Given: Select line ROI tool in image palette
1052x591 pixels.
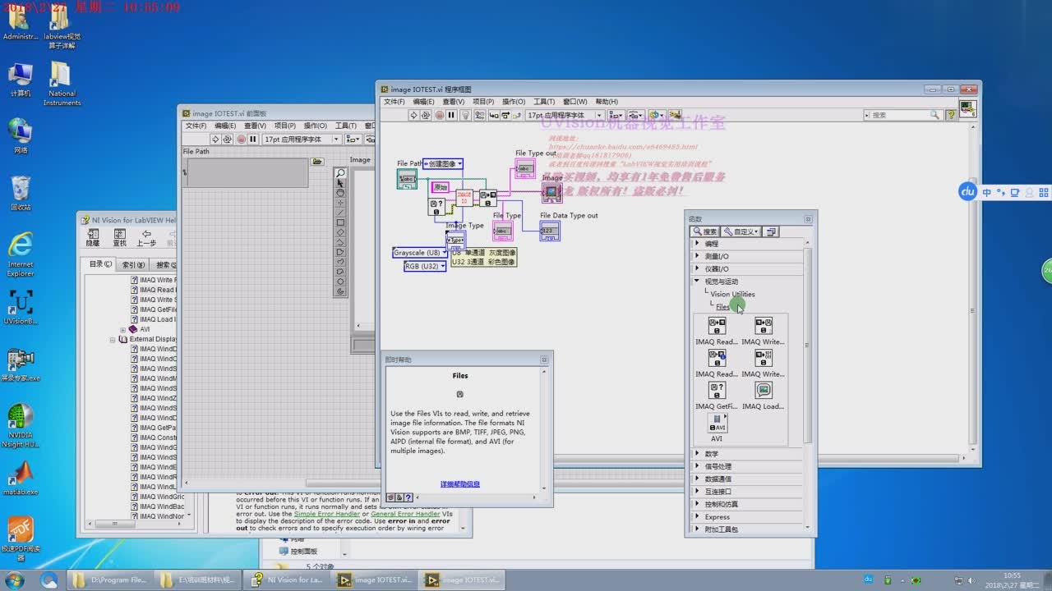Looking at the screenshot, I should click(340, 213).
